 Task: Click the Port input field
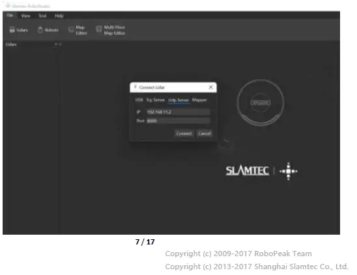pos(178,121)
